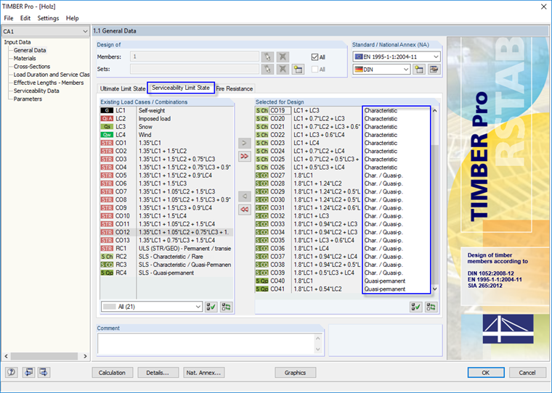Screen dimensions: 552x393
Task: Toggle the All checkbox for Sets
Action: (314, 70)
